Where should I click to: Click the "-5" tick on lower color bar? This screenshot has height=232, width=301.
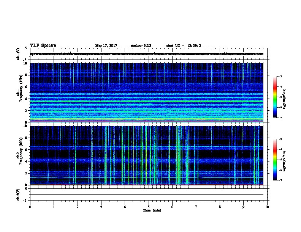click(280, 160)
